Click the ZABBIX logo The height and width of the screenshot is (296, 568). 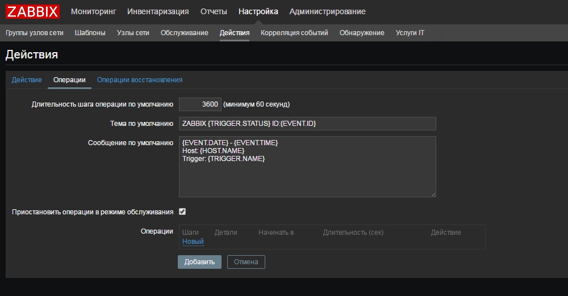(32, 11)
